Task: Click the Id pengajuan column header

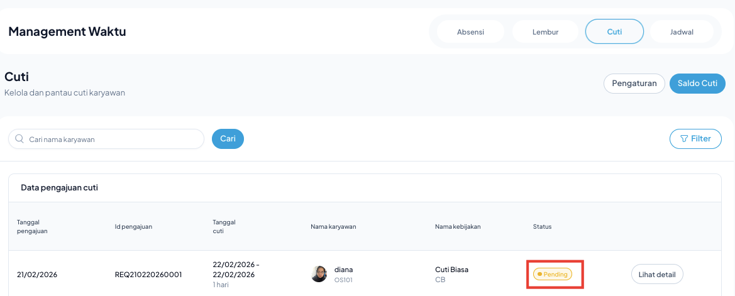Action: [133, 226]
